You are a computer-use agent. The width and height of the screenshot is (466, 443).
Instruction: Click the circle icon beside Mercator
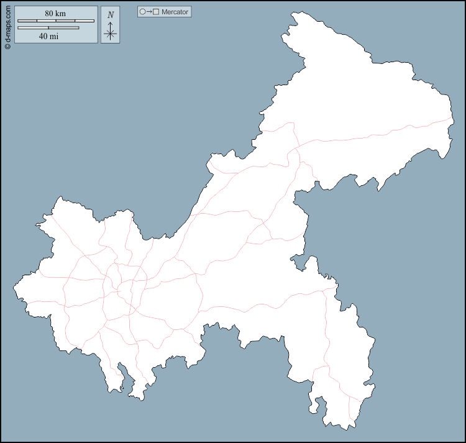(x=142, y=12)
